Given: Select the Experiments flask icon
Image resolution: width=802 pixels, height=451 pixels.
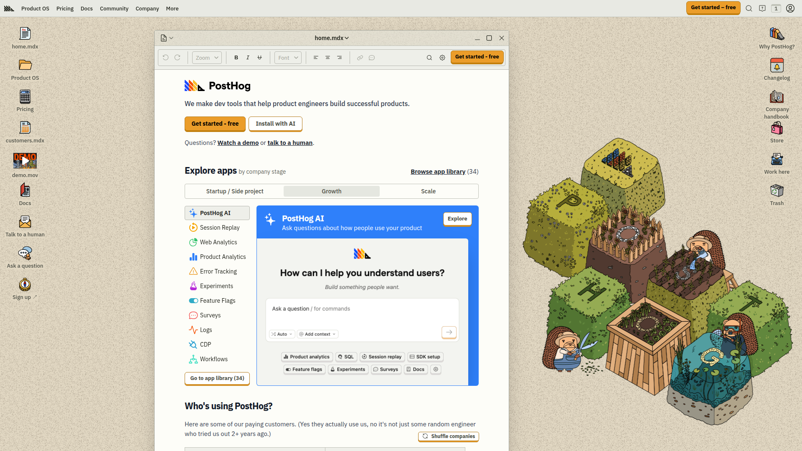Looking at the screenshot, I should click(193, 286).
